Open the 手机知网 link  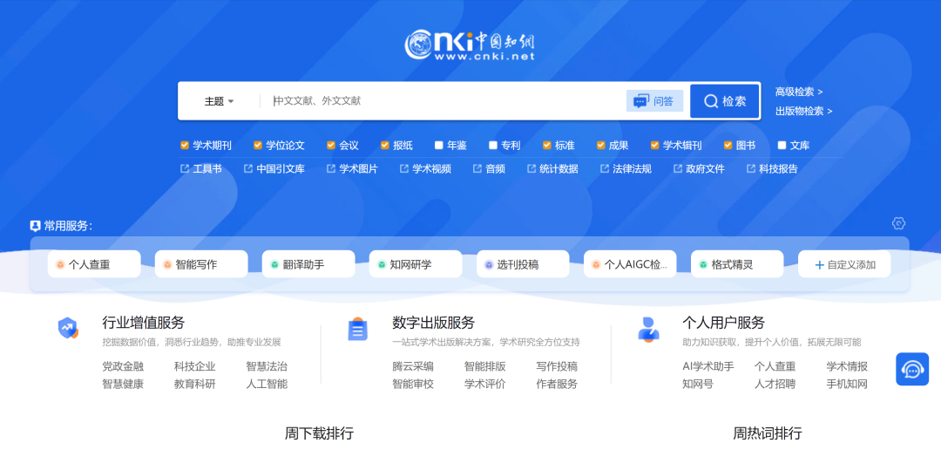(847, 384)
